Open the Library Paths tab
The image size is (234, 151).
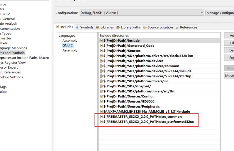click(x=128, y=27)
